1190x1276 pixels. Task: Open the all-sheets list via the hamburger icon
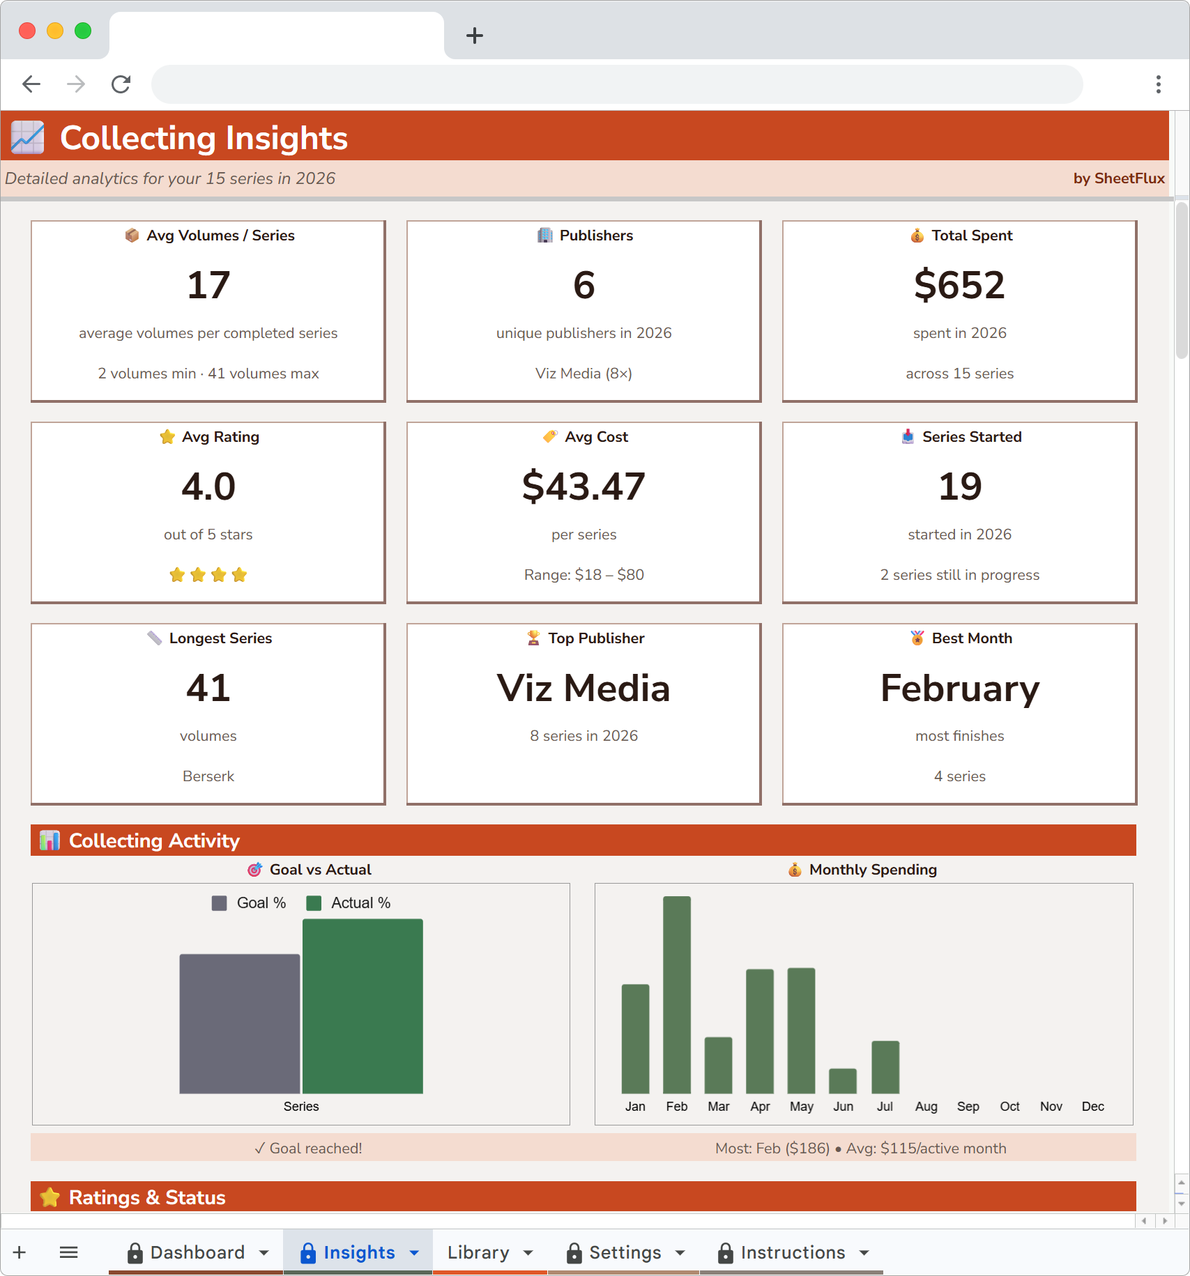(x=68, y=1252)
